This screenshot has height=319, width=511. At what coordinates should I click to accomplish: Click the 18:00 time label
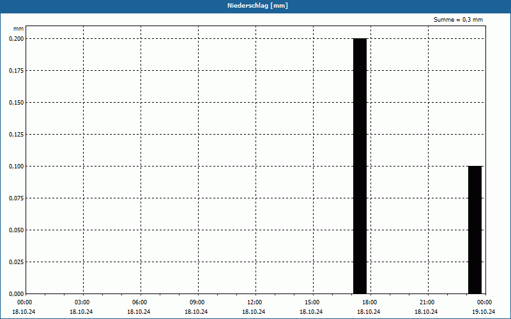click(370, 302)
